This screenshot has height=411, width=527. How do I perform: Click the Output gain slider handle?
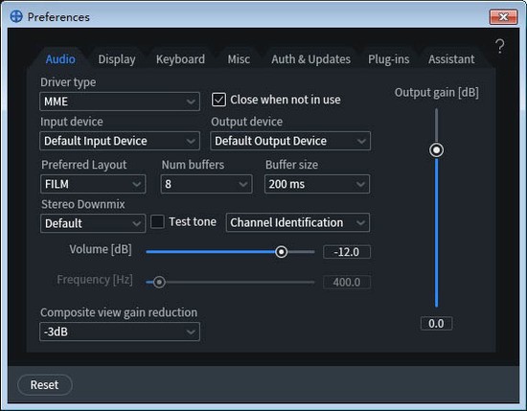[436, 149]
